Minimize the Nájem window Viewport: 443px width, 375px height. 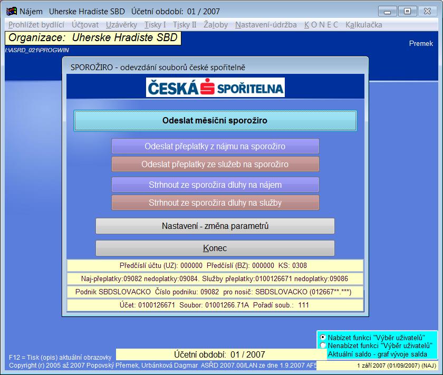pyautogui.click(x=387, y=12)
